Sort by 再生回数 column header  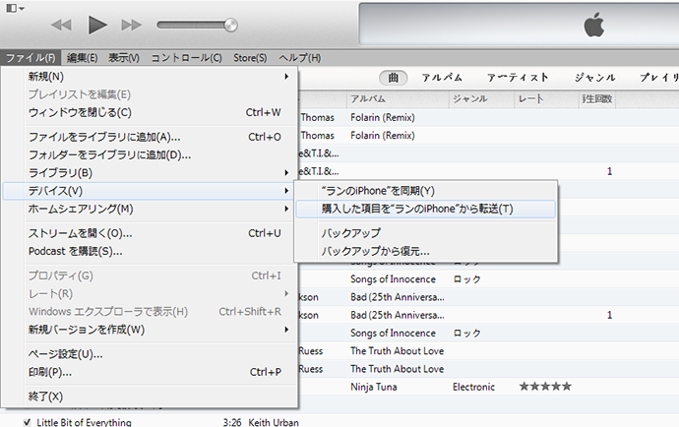[597, 99]
